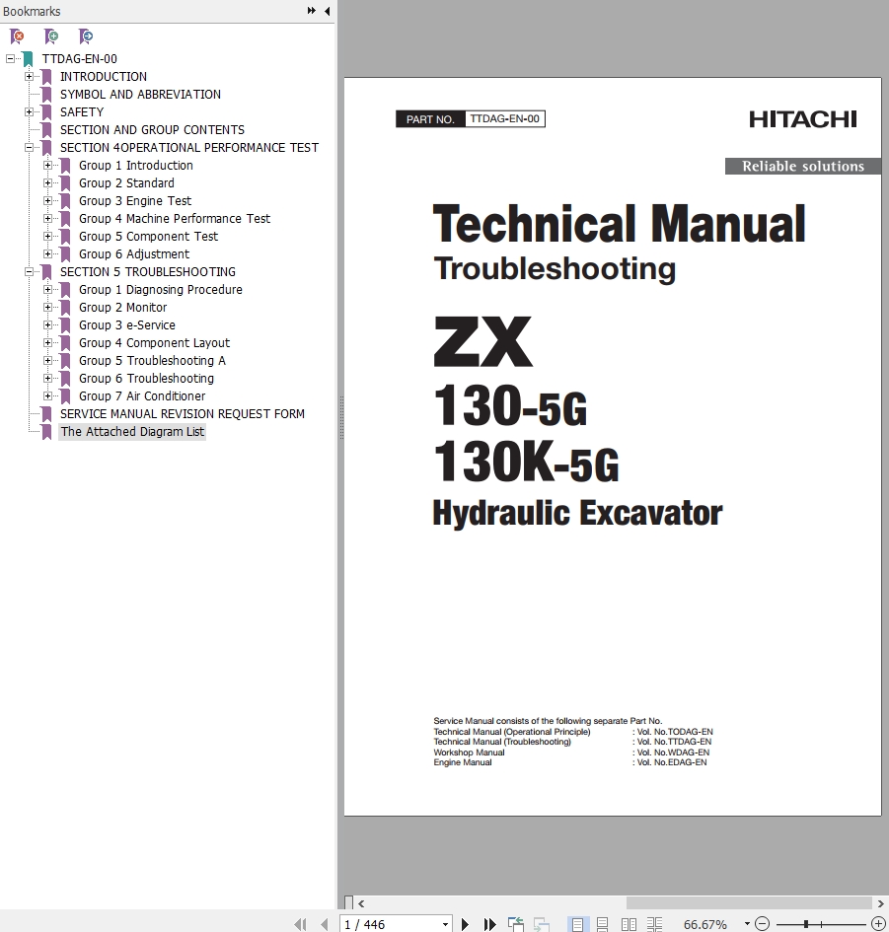Collapse SECTION 4 OPERATIONAL PERFORMANCE TEST

point(29,147)
